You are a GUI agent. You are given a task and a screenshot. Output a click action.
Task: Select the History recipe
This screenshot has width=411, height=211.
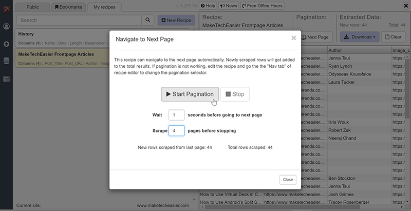tap(62, 38)
